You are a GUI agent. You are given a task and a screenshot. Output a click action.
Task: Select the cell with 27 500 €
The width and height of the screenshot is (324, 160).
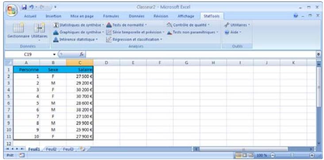click(x=80, y=76)
